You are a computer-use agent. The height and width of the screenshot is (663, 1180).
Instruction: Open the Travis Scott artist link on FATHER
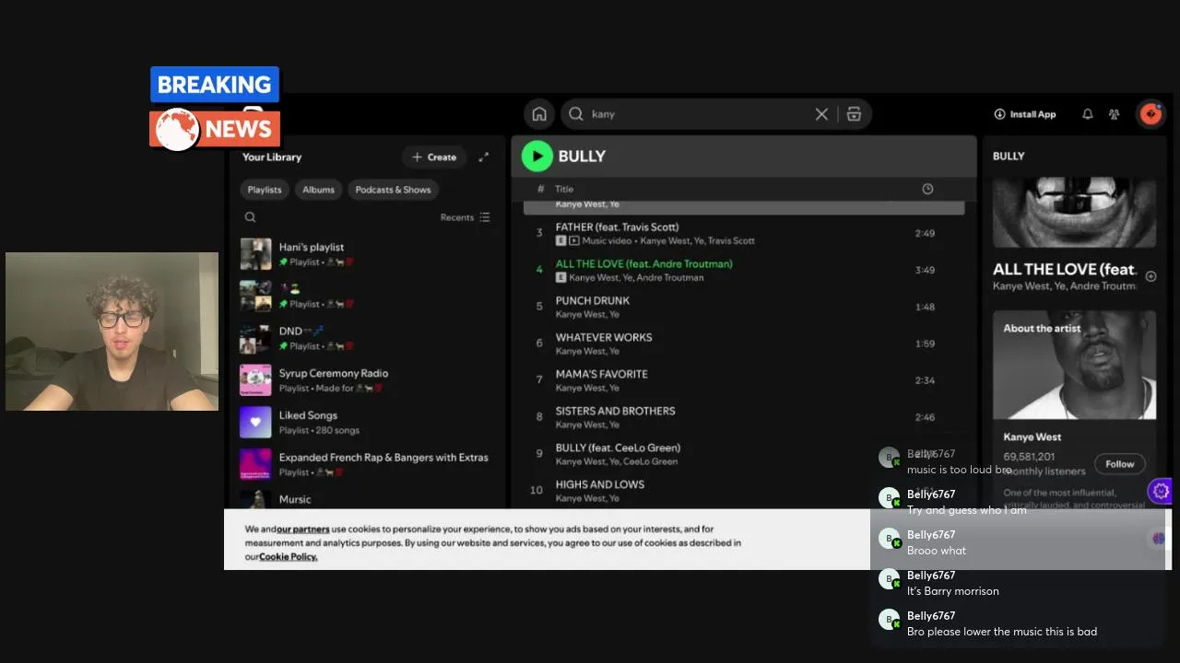tap(731, 241)
